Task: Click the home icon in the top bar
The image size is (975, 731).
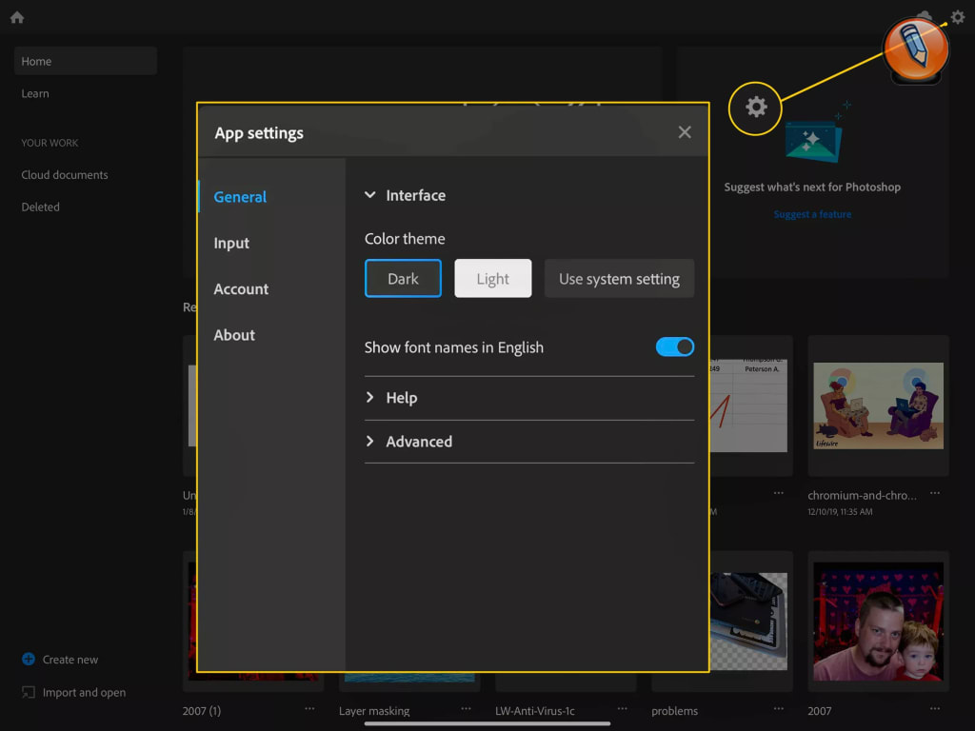Action: click(x=17, y=17)
